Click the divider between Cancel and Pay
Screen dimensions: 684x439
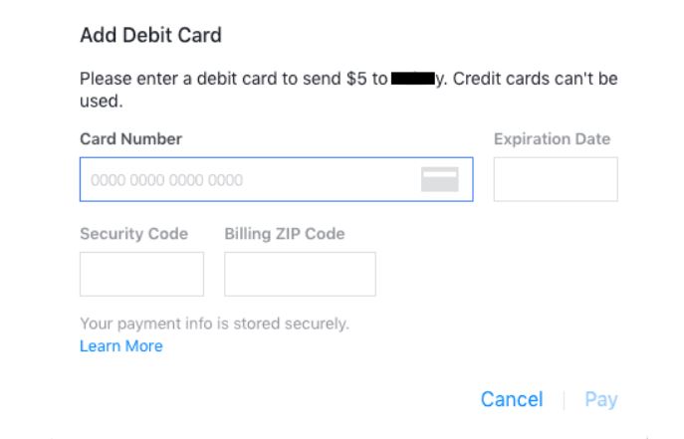click(x=564, y=400)
